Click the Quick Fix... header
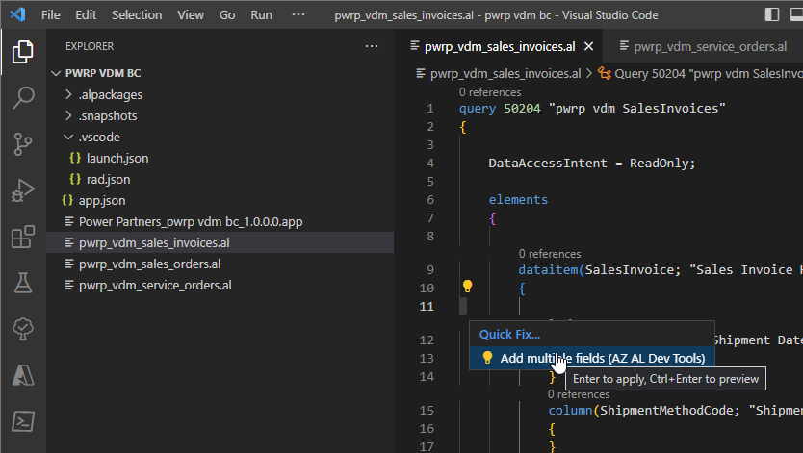This screenshot has width=803, height=453. (509, 334)
